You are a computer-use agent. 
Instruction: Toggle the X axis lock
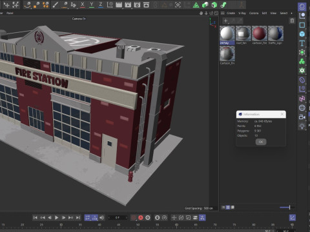[83, 5]
